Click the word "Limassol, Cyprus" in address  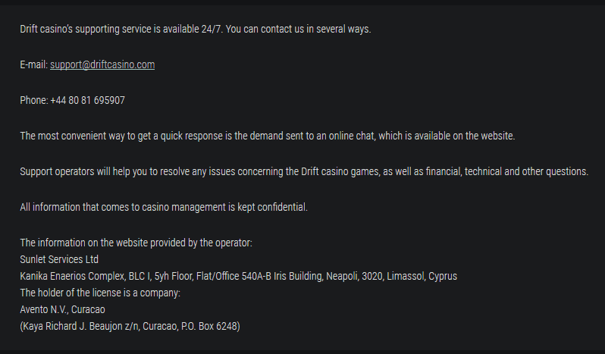click(x=422, y=276)
